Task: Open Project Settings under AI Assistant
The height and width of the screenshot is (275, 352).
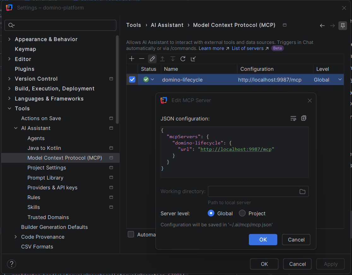Action: [x=47, y=168]
